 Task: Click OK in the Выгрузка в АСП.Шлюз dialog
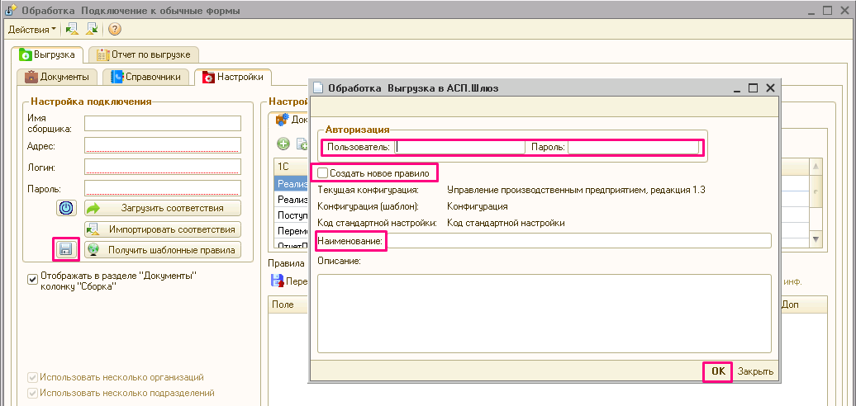click(x=718, y=371)
